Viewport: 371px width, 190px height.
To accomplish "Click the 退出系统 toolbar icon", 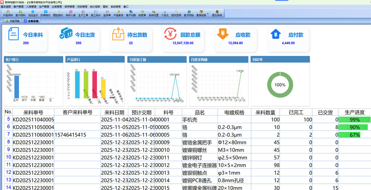I will pos(217,13).
